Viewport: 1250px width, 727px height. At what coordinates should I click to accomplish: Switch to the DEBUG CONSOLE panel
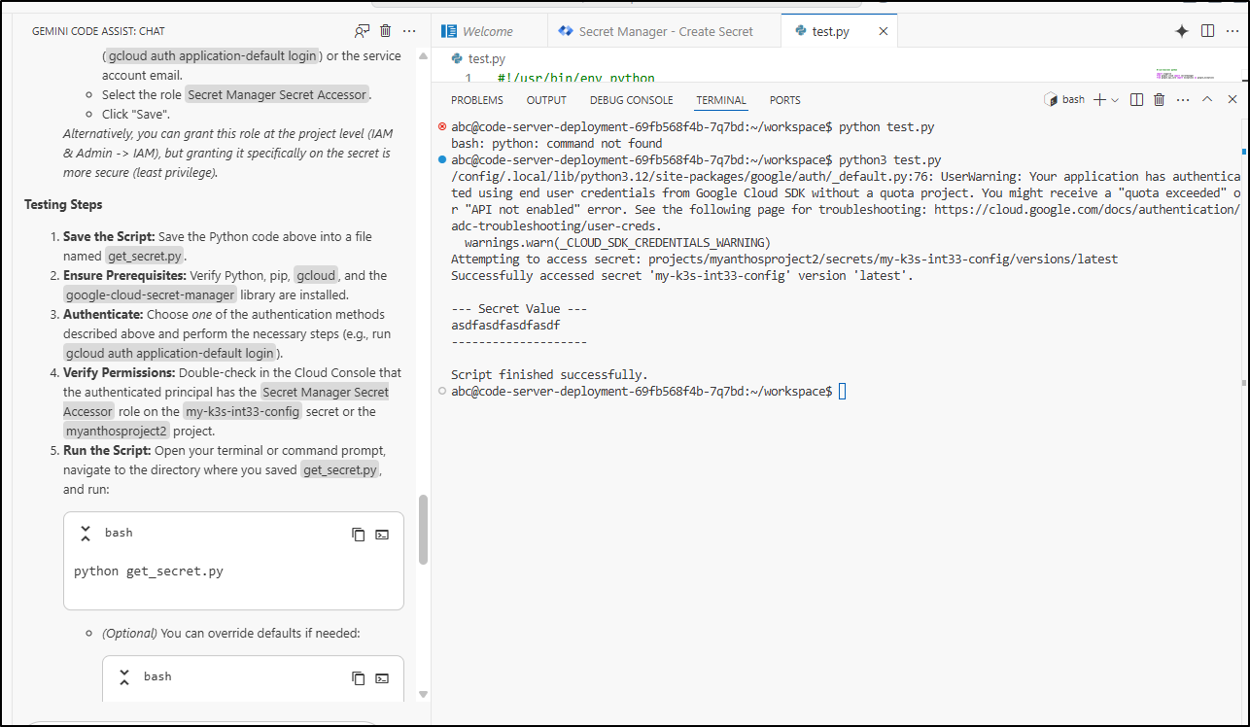(631, 100)
